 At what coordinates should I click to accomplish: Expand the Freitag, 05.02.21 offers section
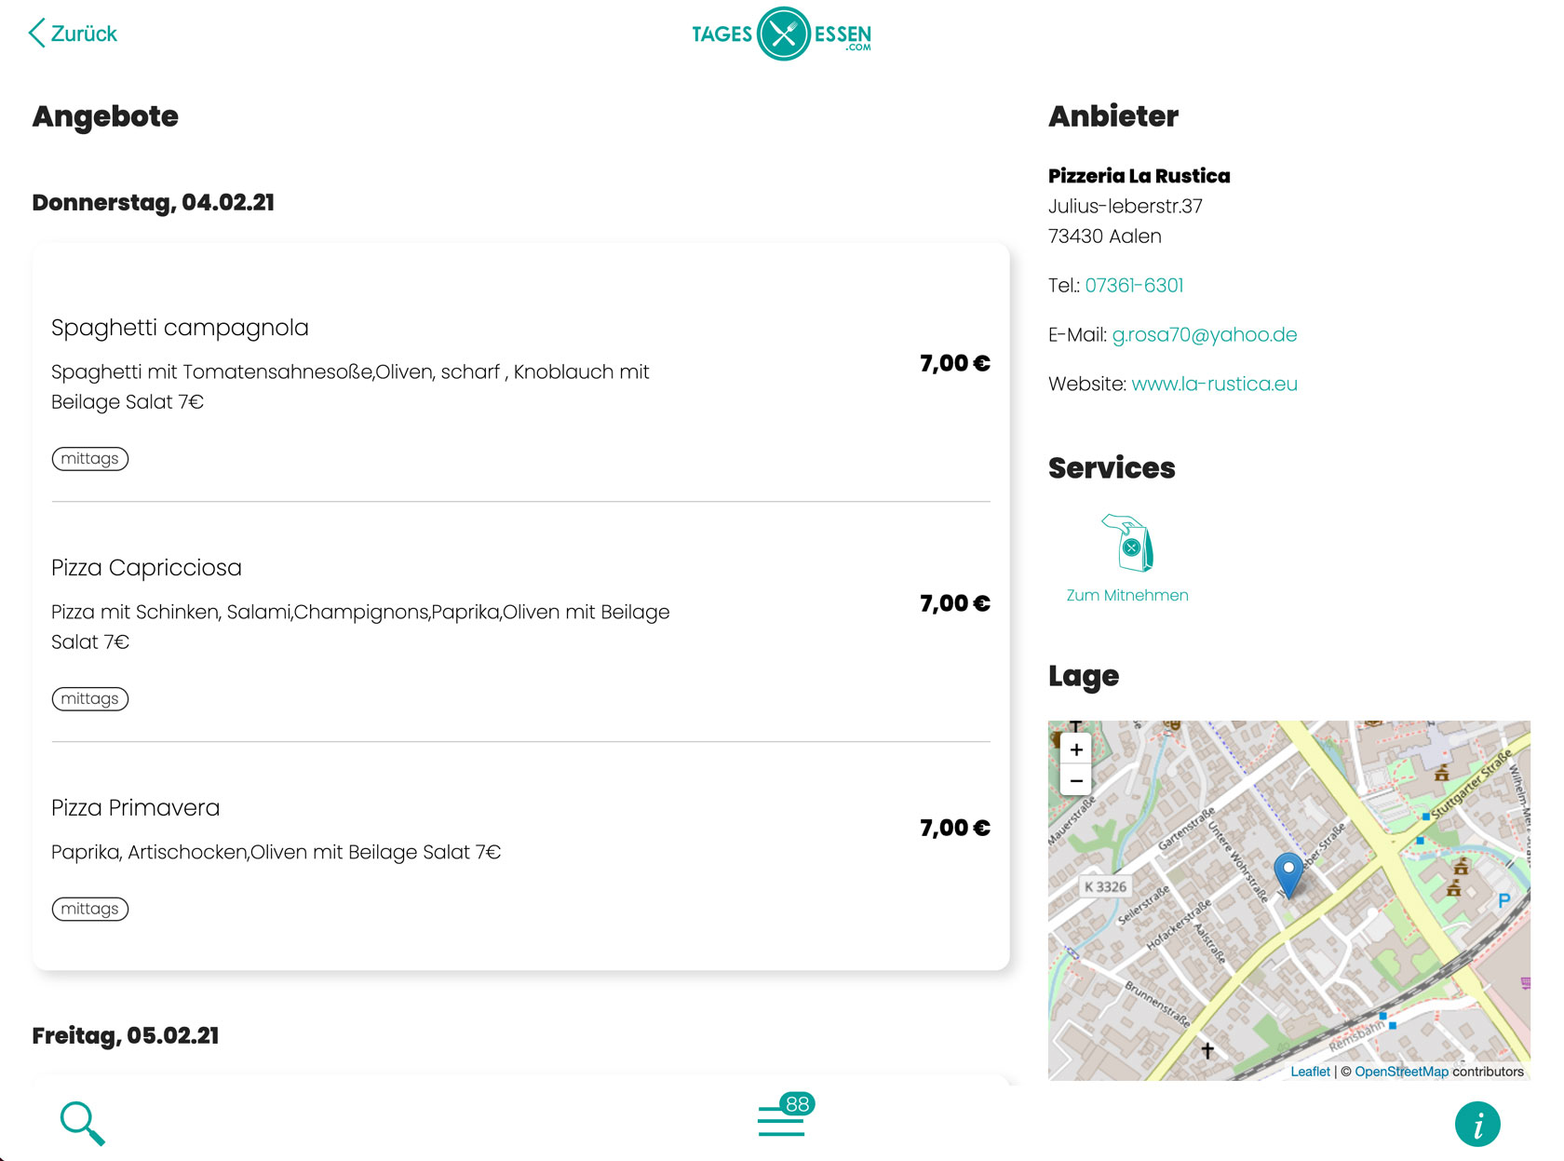tap(124, 1035)
